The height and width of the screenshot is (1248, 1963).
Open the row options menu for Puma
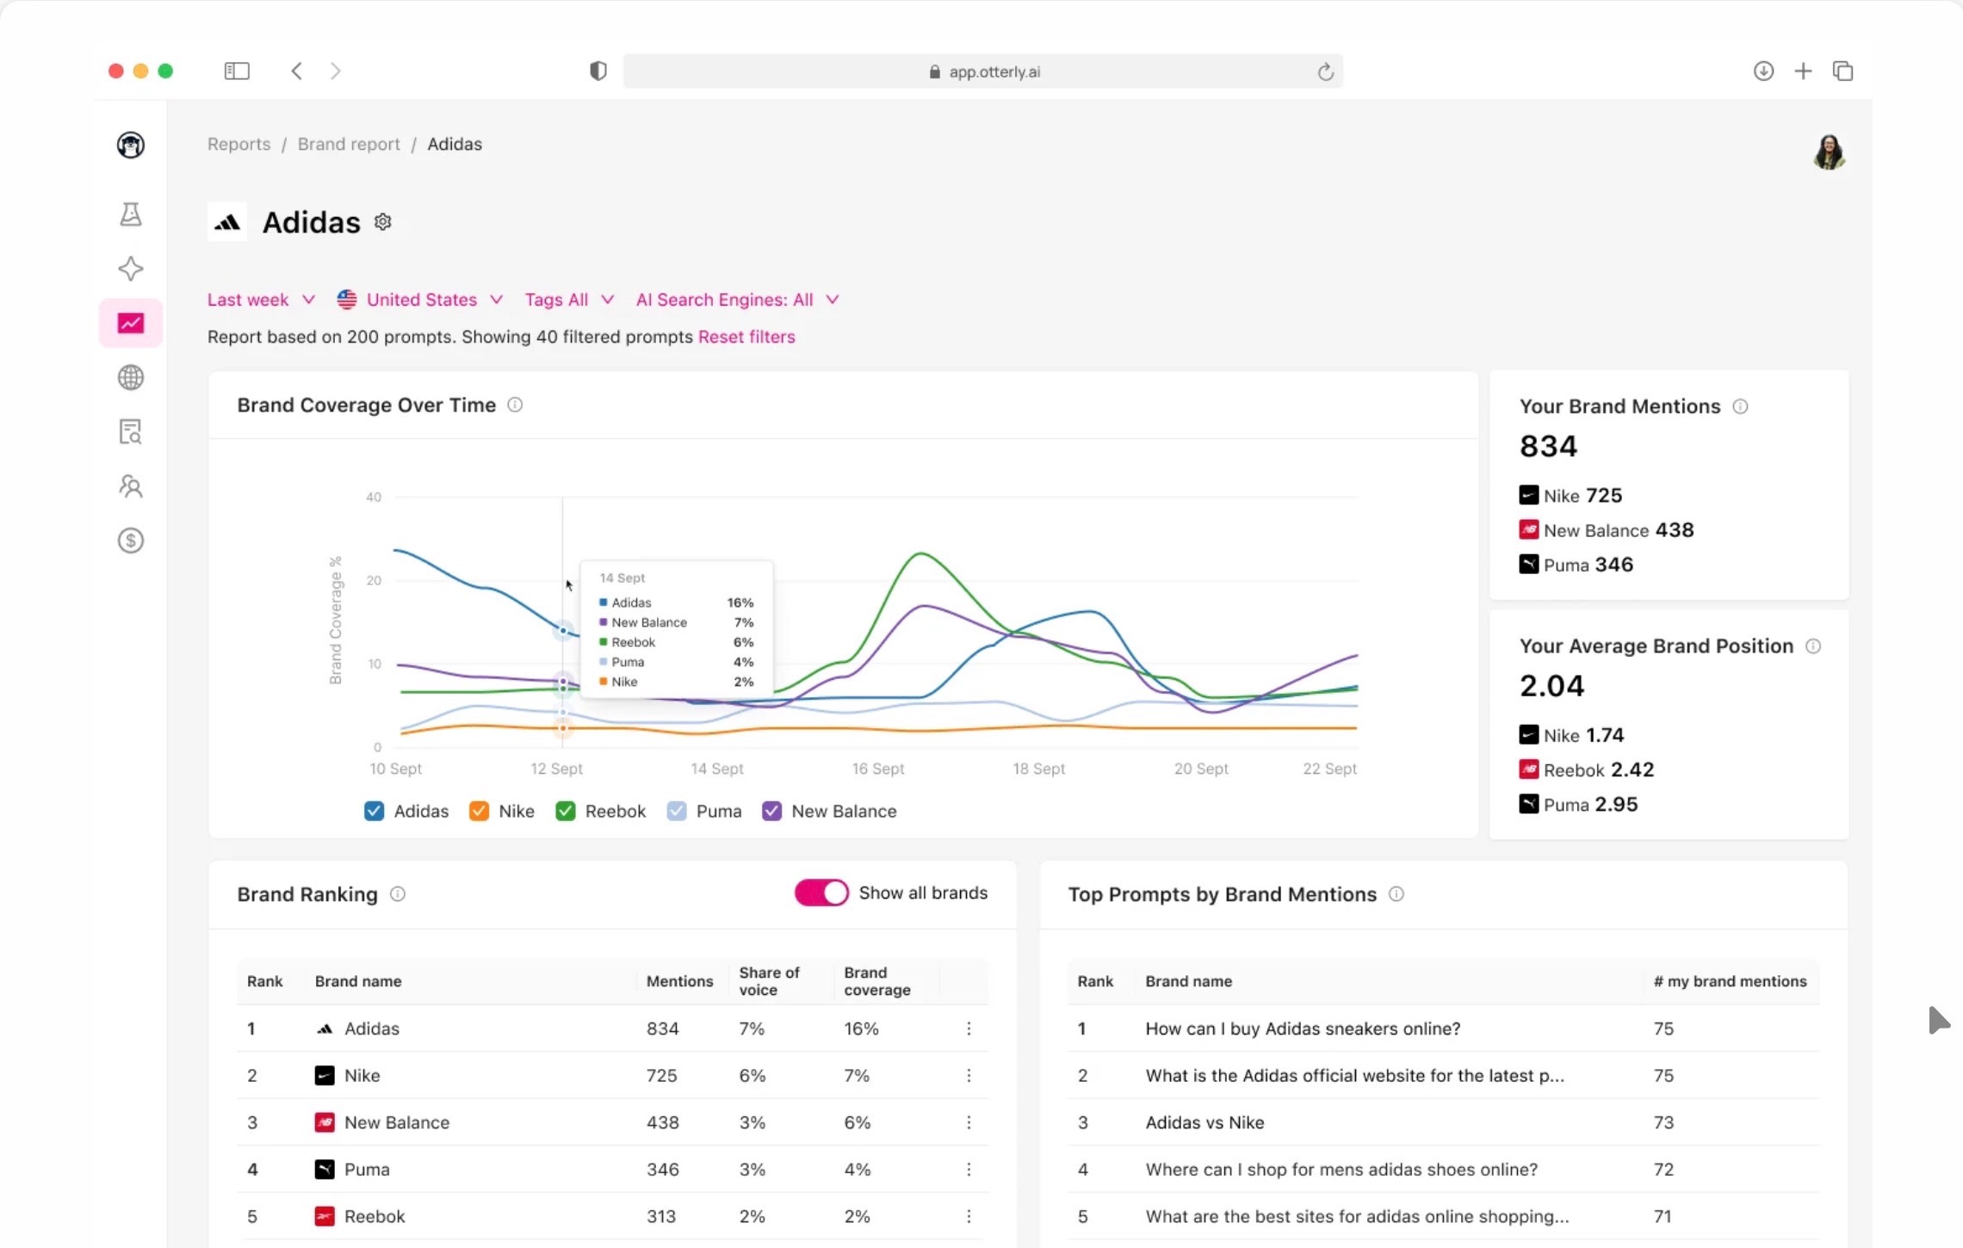click(x=969, y=1170)
